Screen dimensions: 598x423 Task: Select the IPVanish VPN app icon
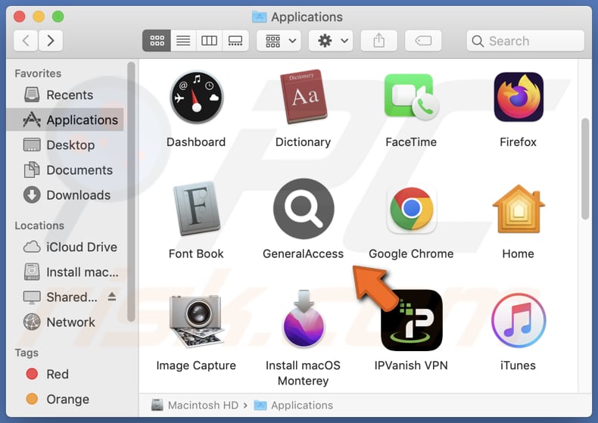[x=412, y=320]
